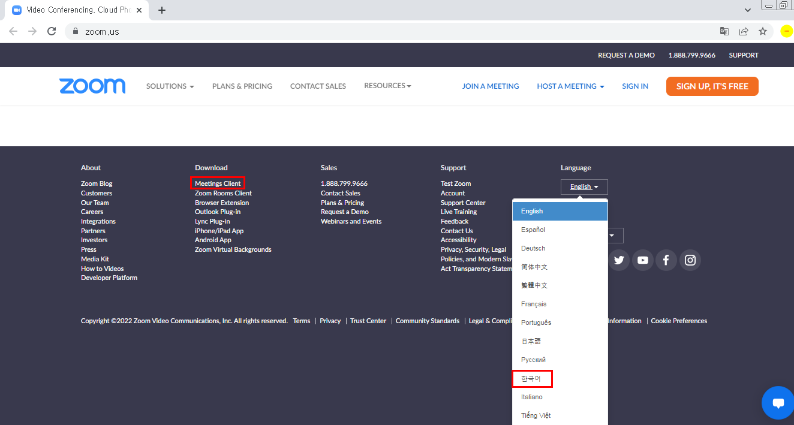The width and height of the screenshot is (794, 425).
Task: Expand the Solutions menu
Action: [170, 86]
